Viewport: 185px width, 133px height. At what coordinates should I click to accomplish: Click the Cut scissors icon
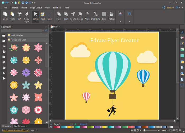tap(19, 14)
